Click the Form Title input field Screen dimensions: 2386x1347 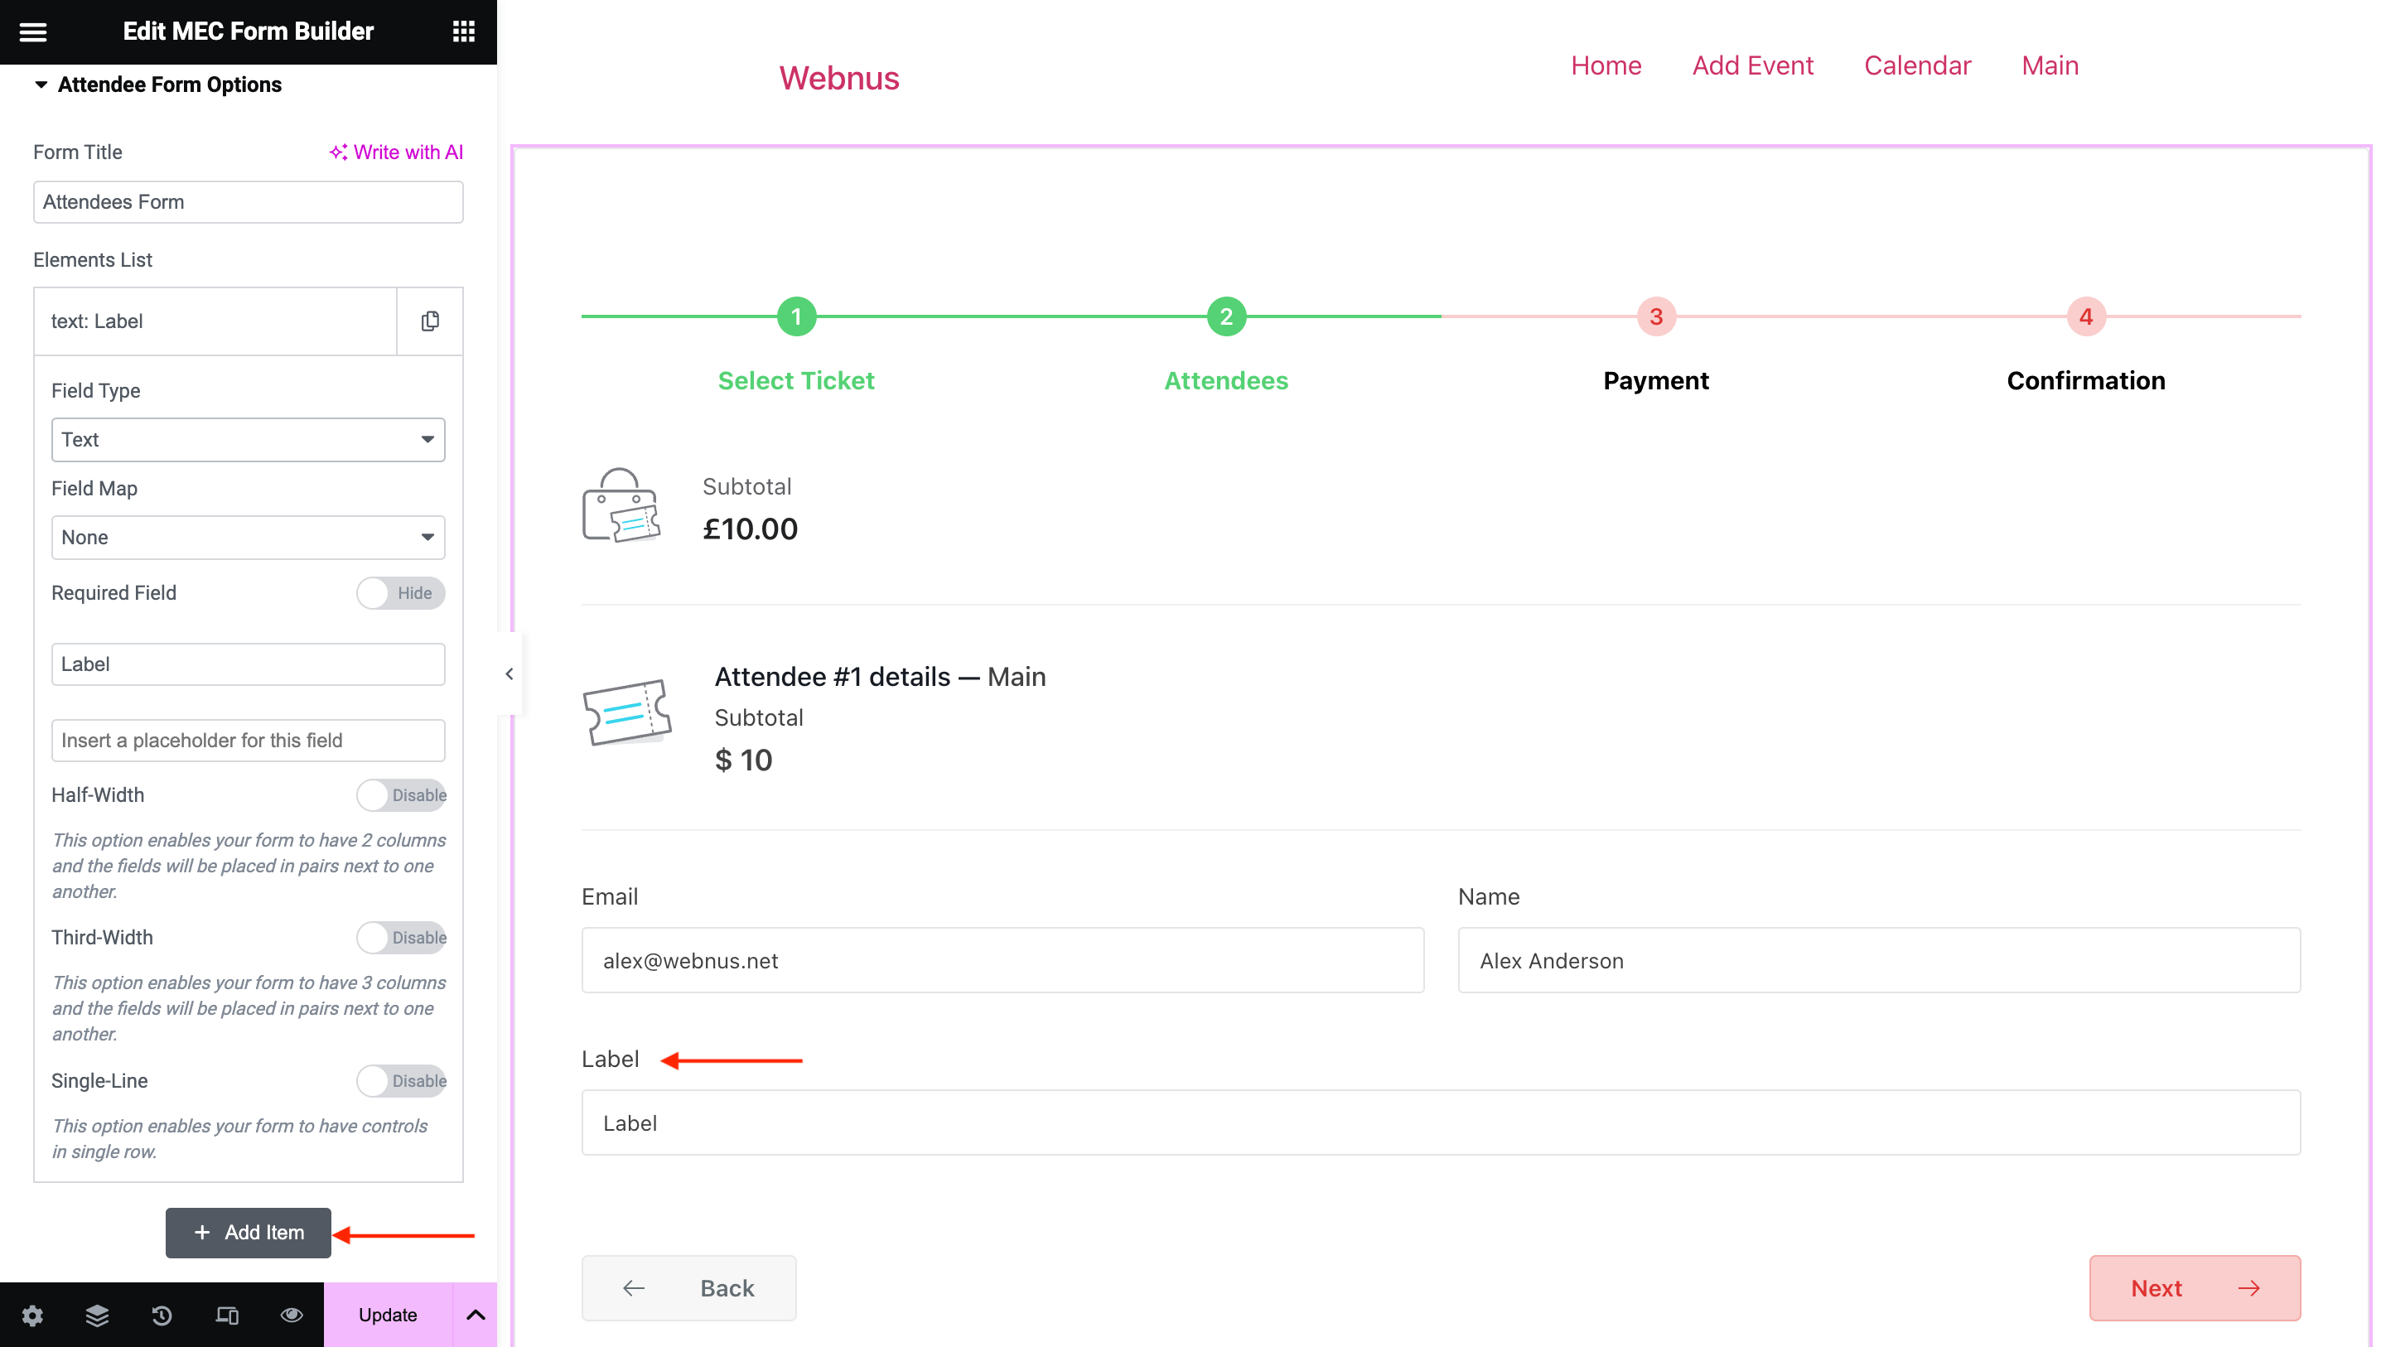(248, 202)
